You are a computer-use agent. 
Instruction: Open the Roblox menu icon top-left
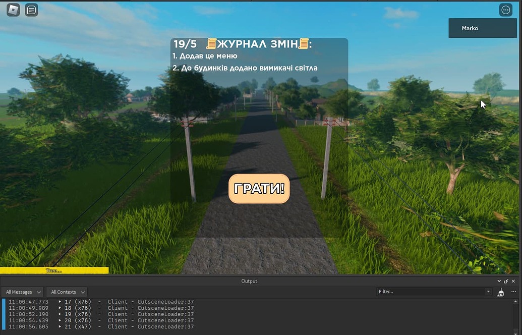click(12, 10)
